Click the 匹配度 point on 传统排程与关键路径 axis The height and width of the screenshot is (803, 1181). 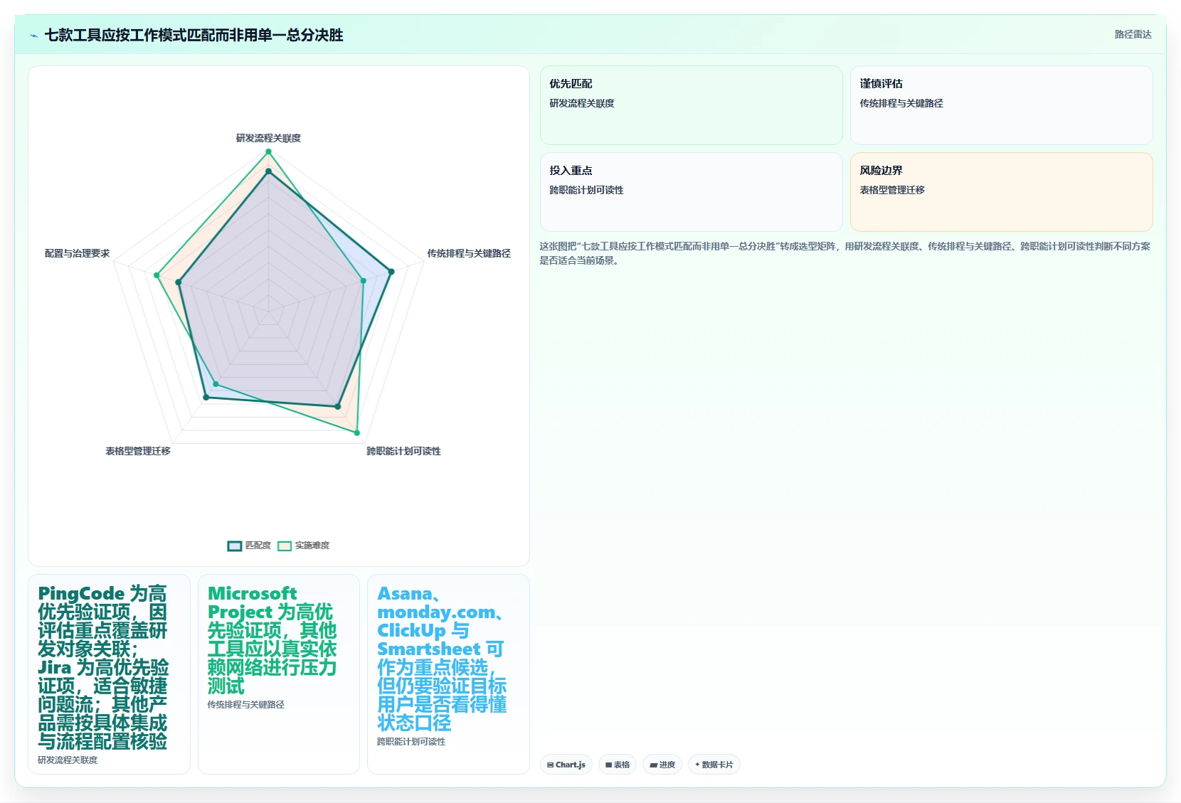pos(391,272)
